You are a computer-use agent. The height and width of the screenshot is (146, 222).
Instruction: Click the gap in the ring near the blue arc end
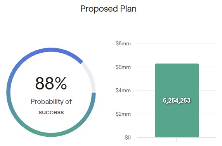82,62
